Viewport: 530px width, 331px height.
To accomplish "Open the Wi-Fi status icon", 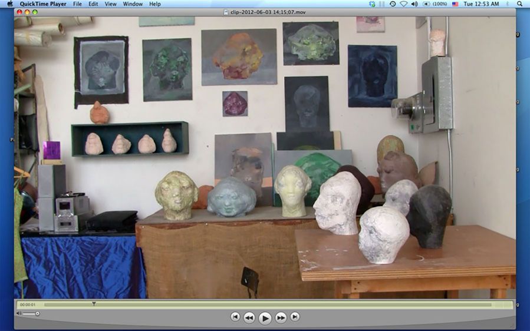I will point(403,4).
